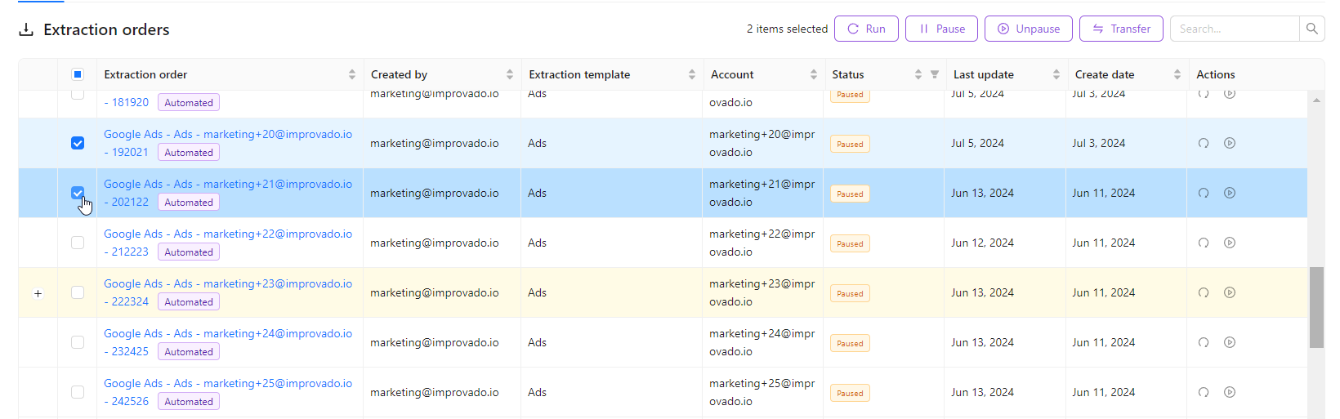Click the unpause icon for marketing+25 order
This screenshot has width=1340, height=419.
click(x=1229, y=393)
